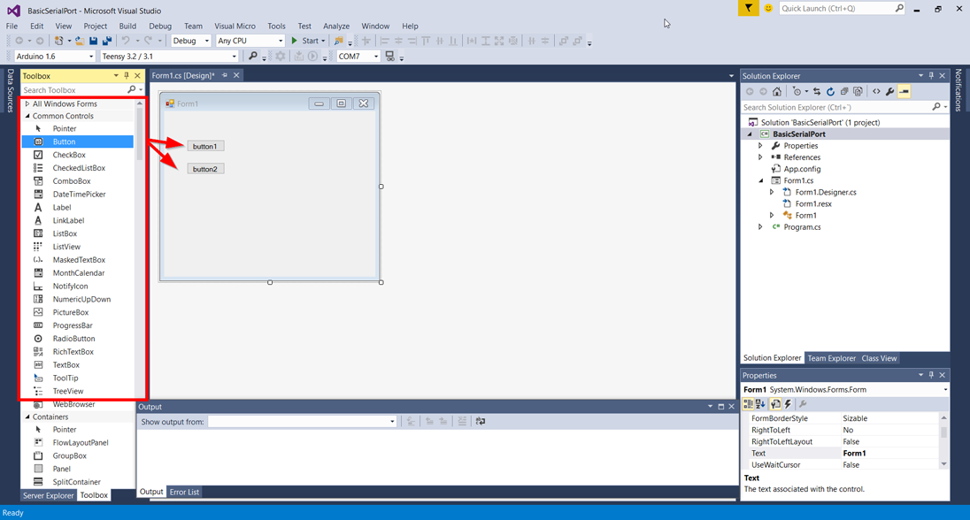This screenshot has width=970, height=520.
Task: Show Events with the lightning bolt icon
Action: 788,404
